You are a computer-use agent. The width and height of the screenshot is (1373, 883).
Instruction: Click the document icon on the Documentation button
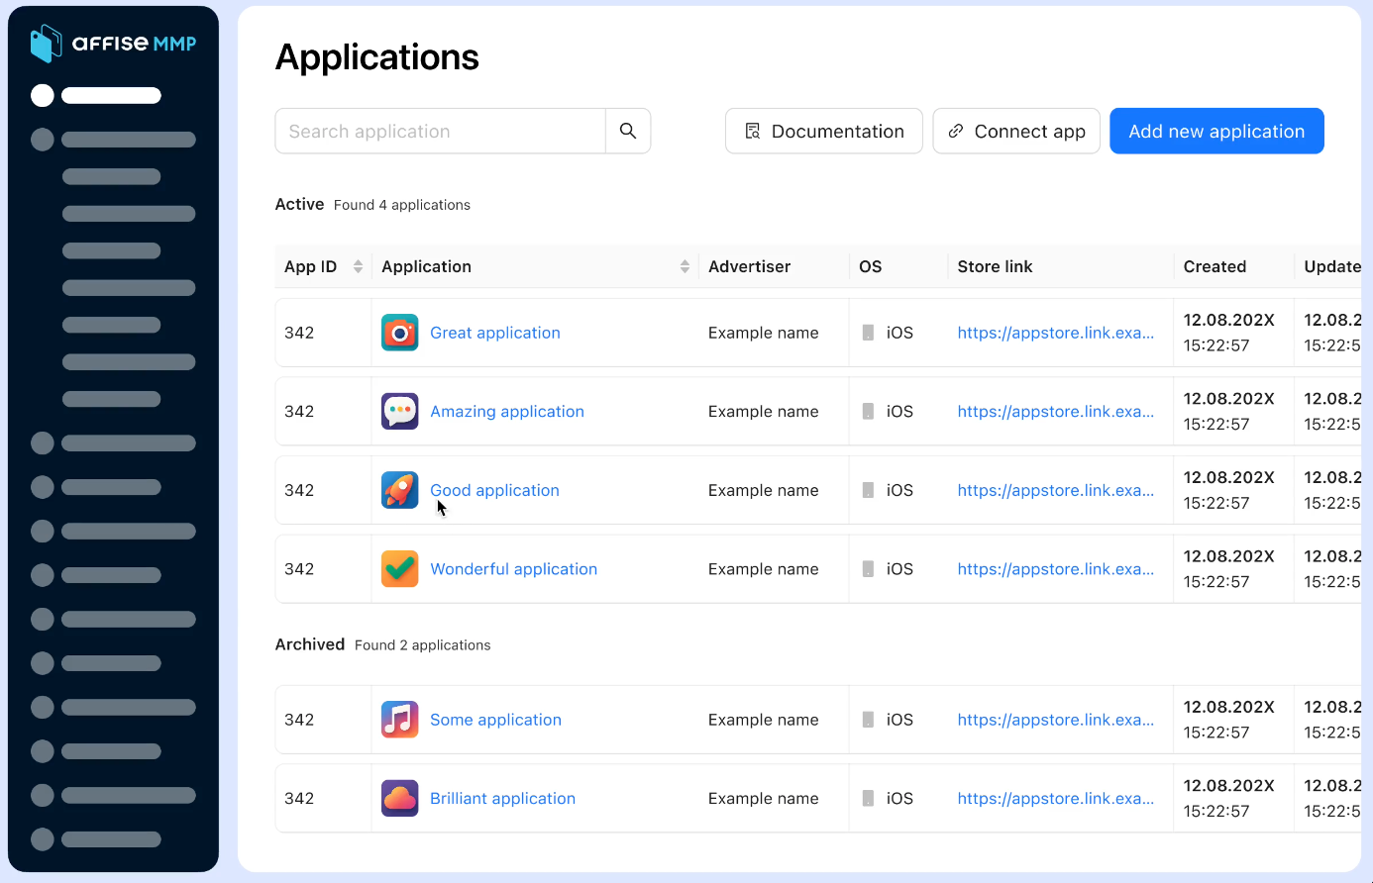coord(753,131)
